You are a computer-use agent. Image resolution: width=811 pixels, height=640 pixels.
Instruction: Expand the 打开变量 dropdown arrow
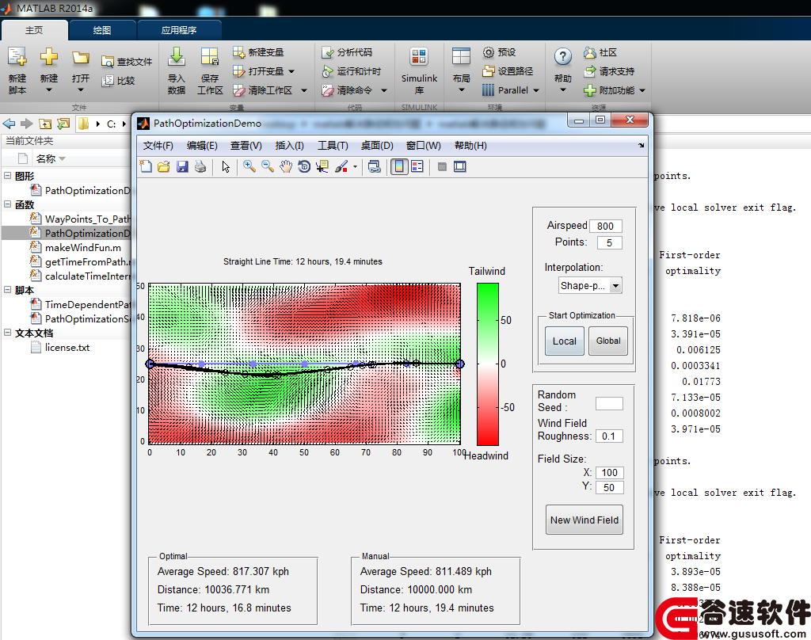click(291, 71)
